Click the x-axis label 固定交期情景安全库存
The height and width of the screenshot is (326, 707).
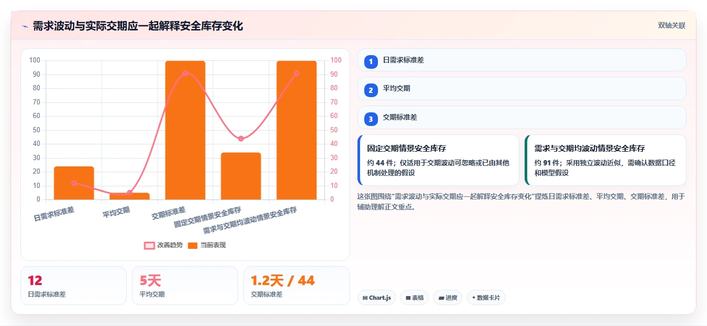coord(208,217)
